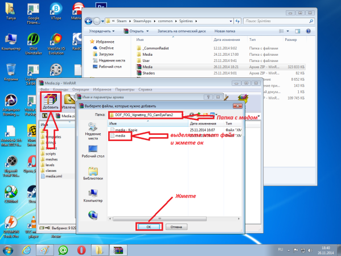Open the Команды menu in WinRAR

point(60,89)
